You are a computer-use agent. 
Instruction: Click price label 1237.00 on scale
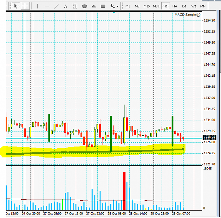tap(209, 98)
